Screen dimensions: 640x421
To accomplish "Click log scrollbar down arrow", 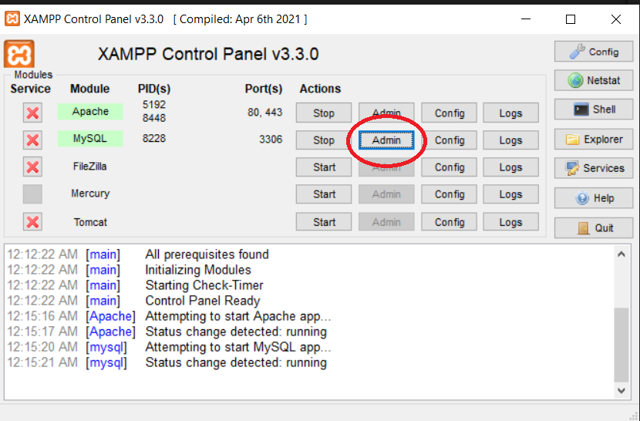I will [x=621, y=391].
